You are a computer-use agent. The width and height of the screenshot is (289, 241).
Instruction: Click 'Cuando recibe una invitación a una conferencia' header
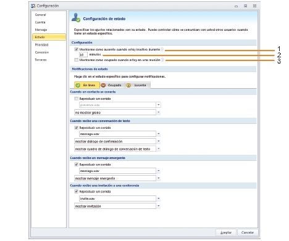coord(104,186)
